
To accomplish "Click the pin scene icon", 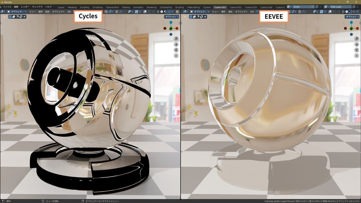I will [313, 7].
